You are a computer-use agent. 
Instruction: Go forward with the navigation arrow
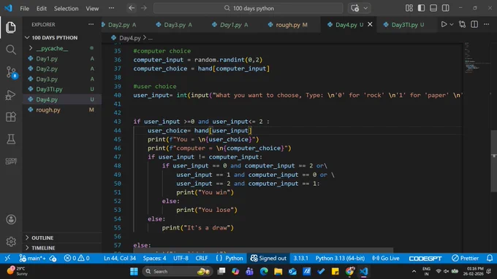[144, 8]
